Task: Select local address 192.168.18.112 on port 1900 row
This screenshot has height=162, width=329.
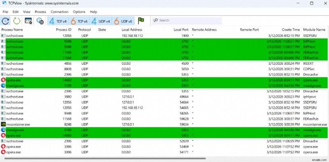Action: pos(132,36)
